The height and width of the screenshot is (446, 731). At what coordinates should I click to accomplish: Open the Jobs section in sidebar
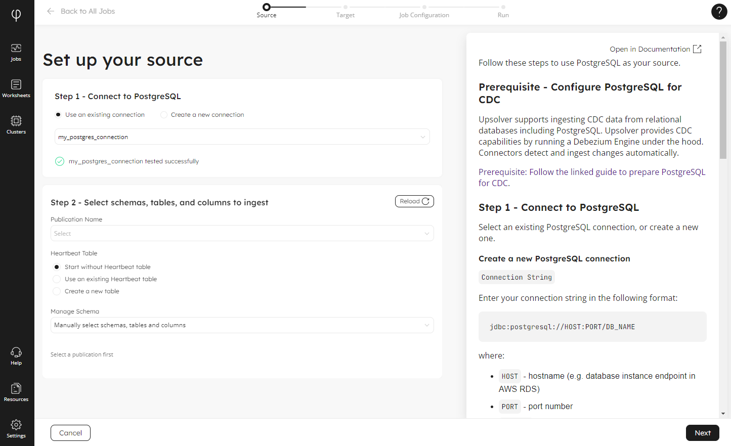16,52
